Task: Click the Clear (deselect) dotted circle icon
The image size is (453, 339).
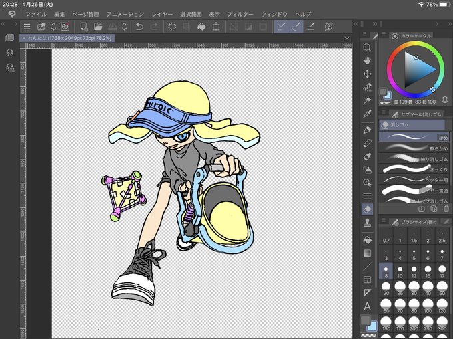Action: [172, 27]
